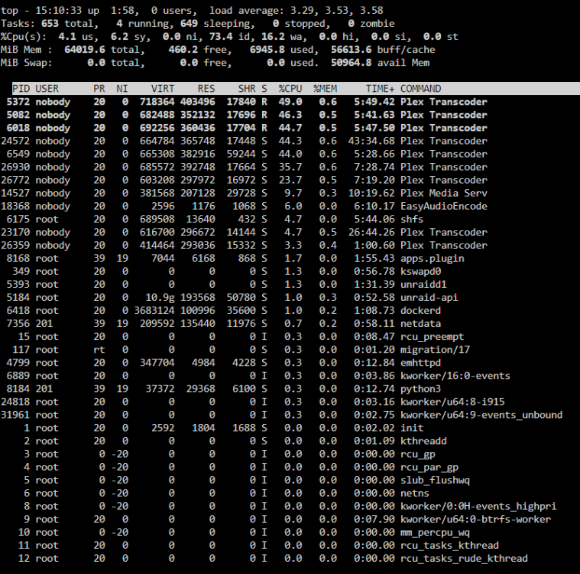Select the unraidd1 command
Viewport: 580px width, 574px height.
tap(423, 284)
